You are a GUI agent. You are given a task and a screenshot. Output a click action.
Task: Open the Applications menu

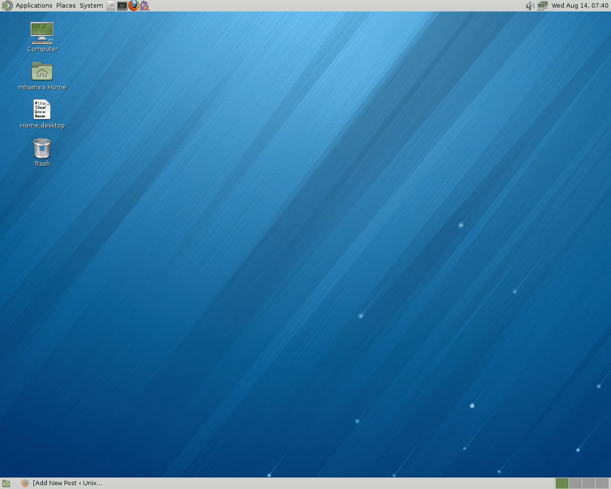coord(33,6)
